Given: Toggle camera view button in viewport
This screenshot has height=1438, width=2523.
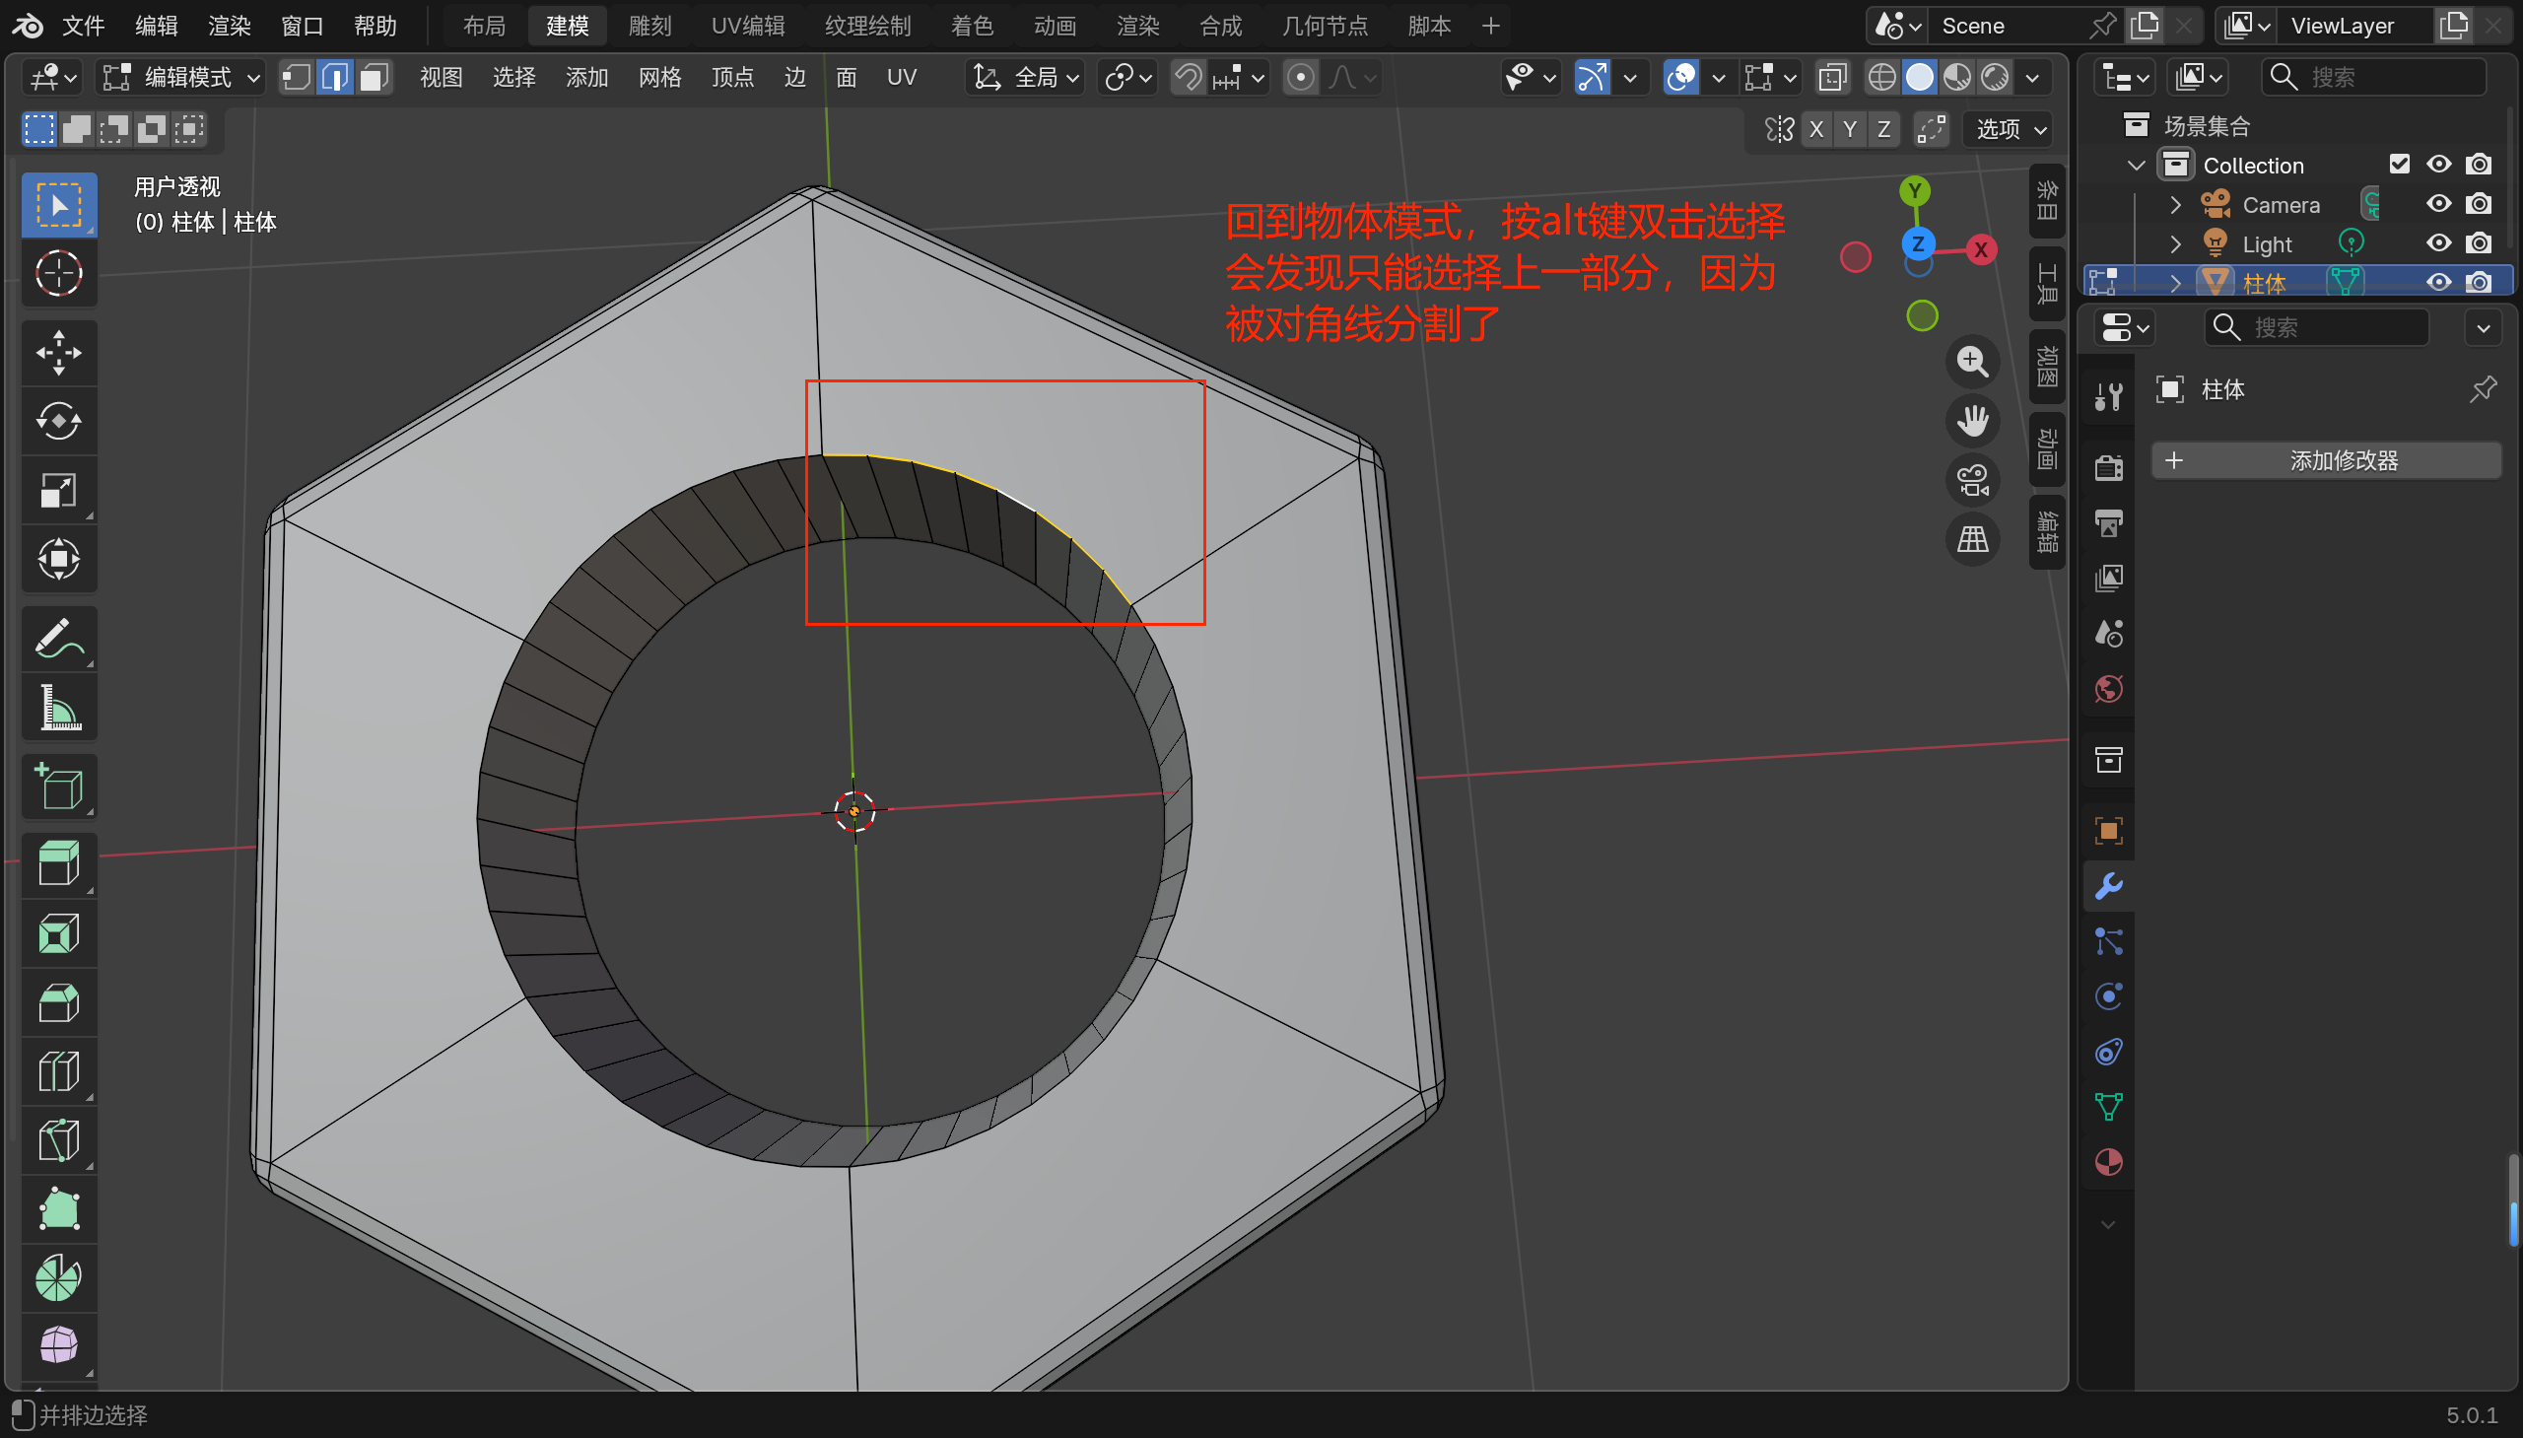Looking at the screenshot, I should tap(1972, 481).
